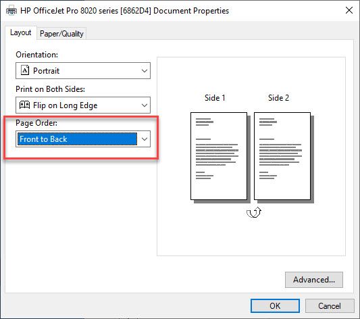Viewport: 360px width, 319px height.
Task: Confirm with the OK button
Action: click(275, 305)
